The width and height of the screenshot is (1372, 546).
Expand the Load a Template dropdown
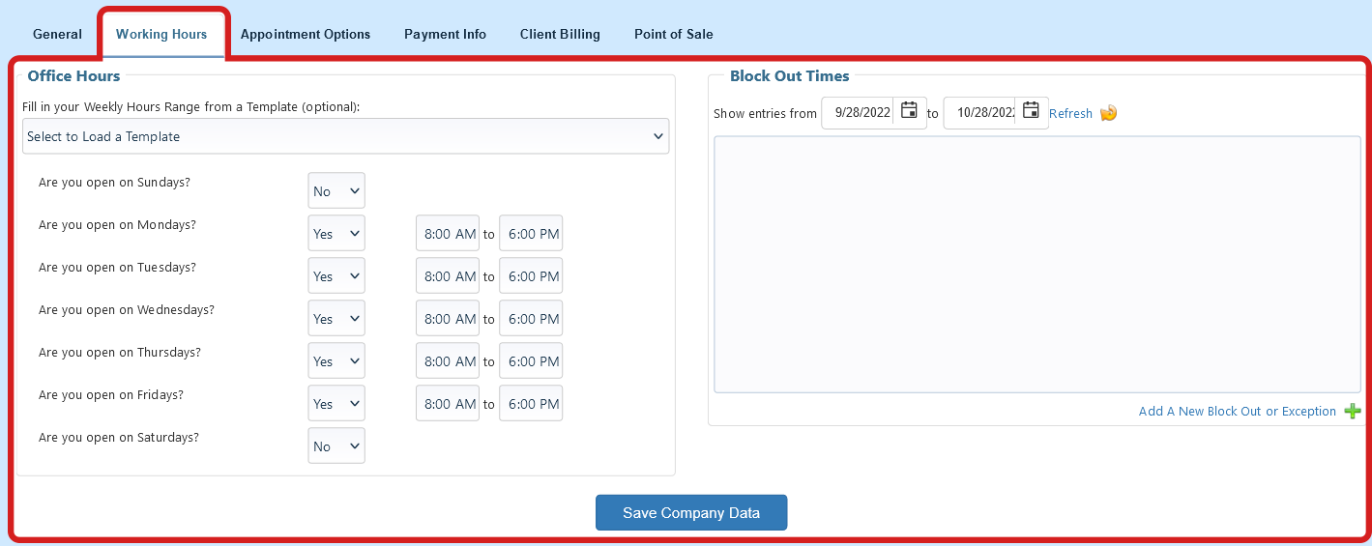[345, 136]
